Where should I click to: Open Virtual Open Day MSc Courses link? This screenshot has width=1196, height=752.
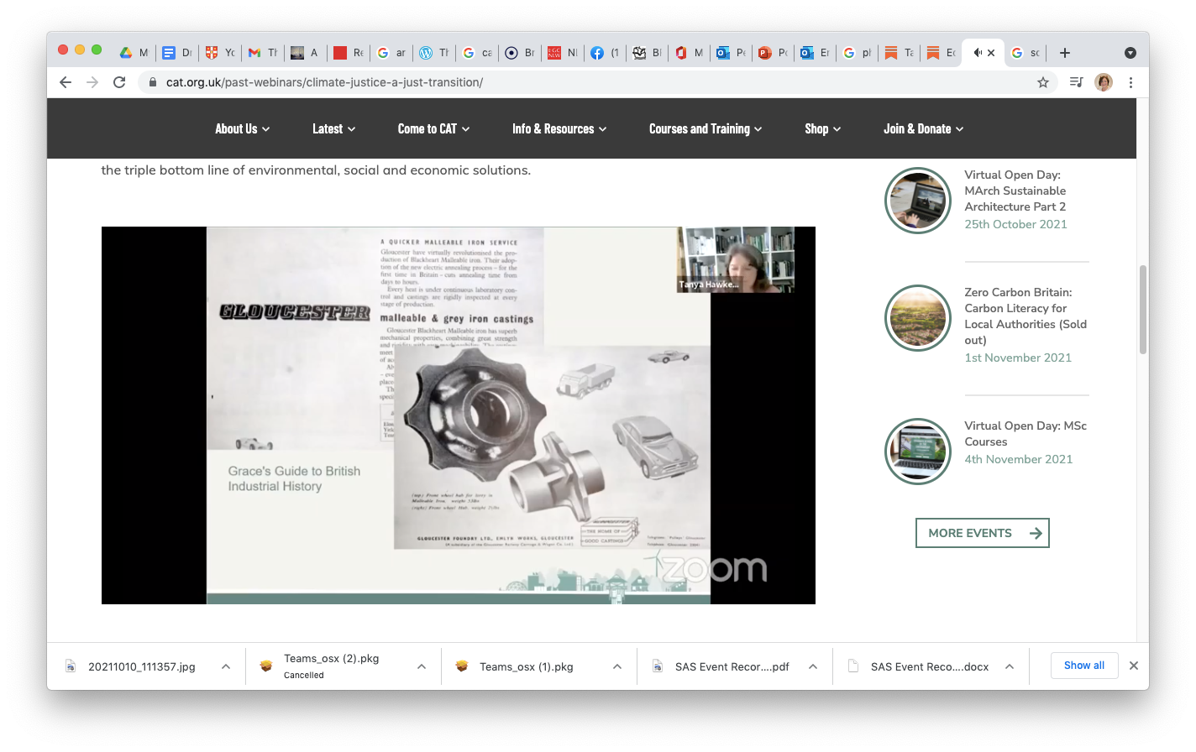[x=1026, y=433]
